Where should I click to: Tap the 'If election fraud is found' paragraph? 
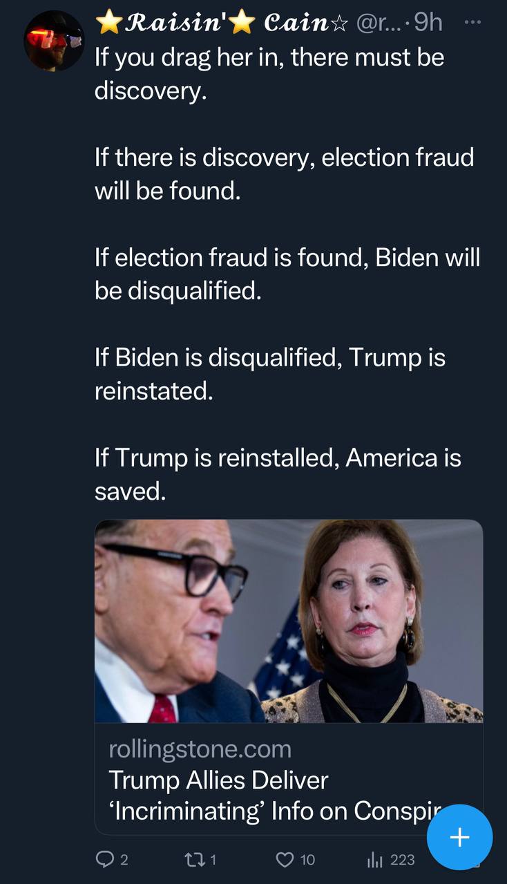287,274
